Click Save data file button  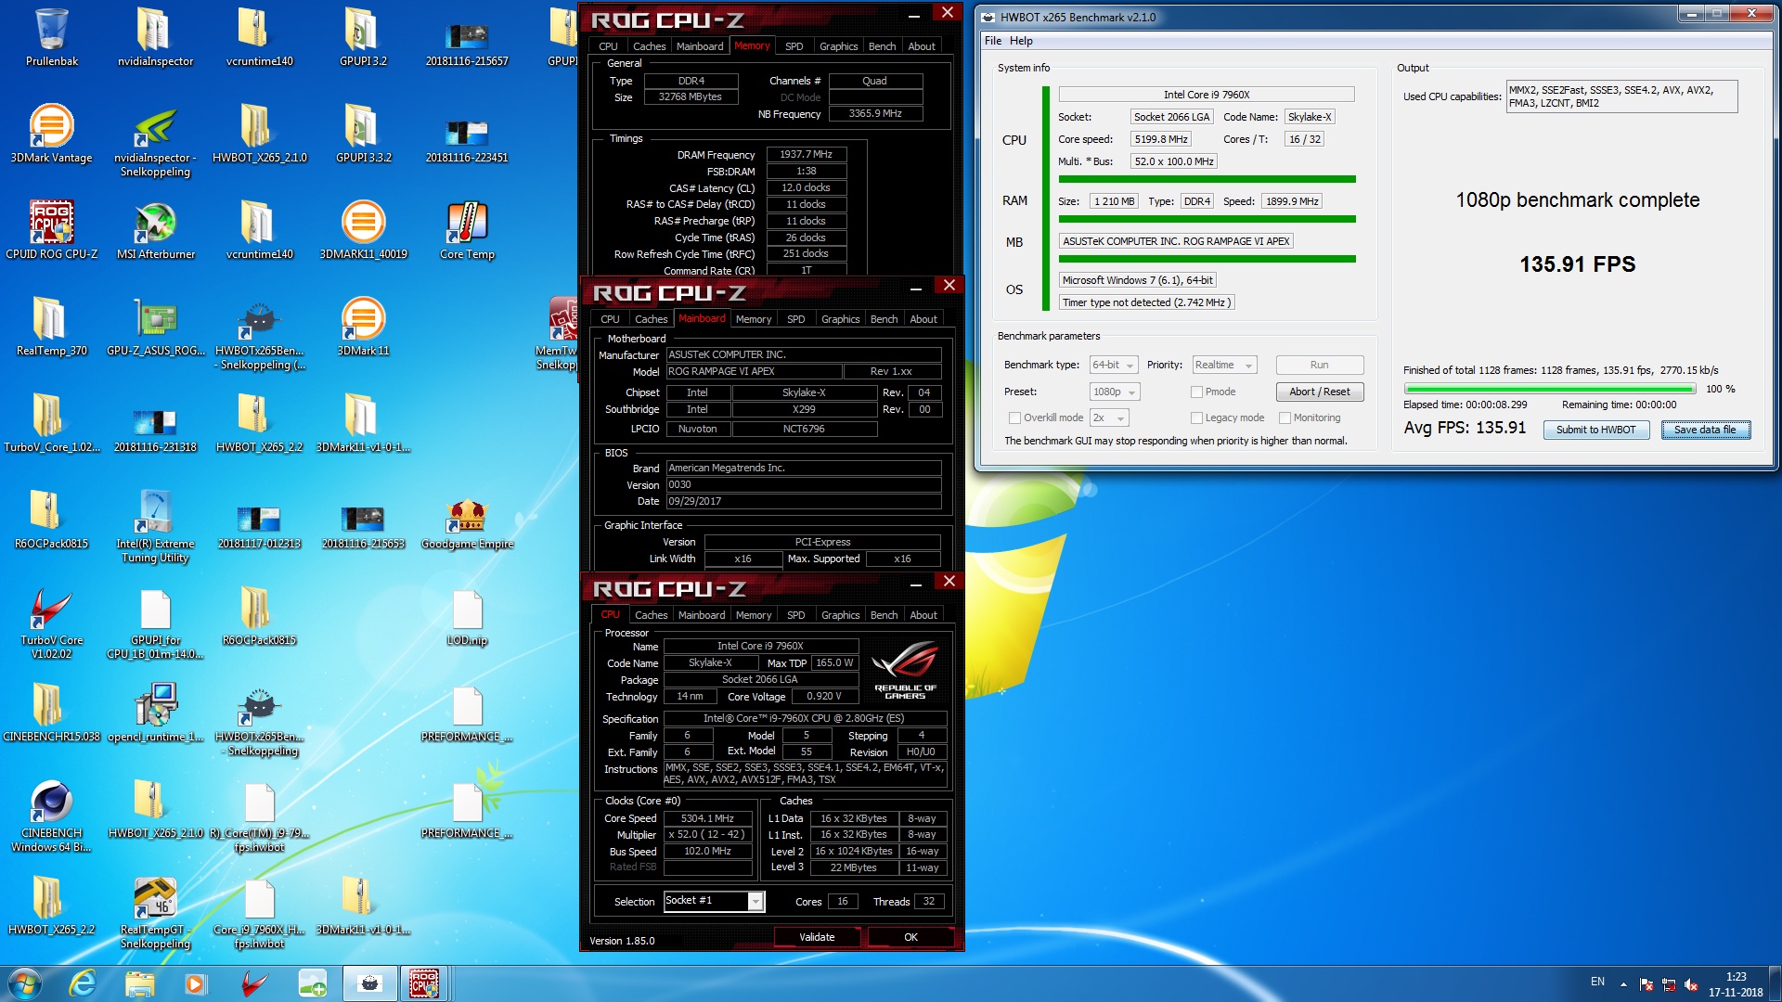tap(1704, 430)
